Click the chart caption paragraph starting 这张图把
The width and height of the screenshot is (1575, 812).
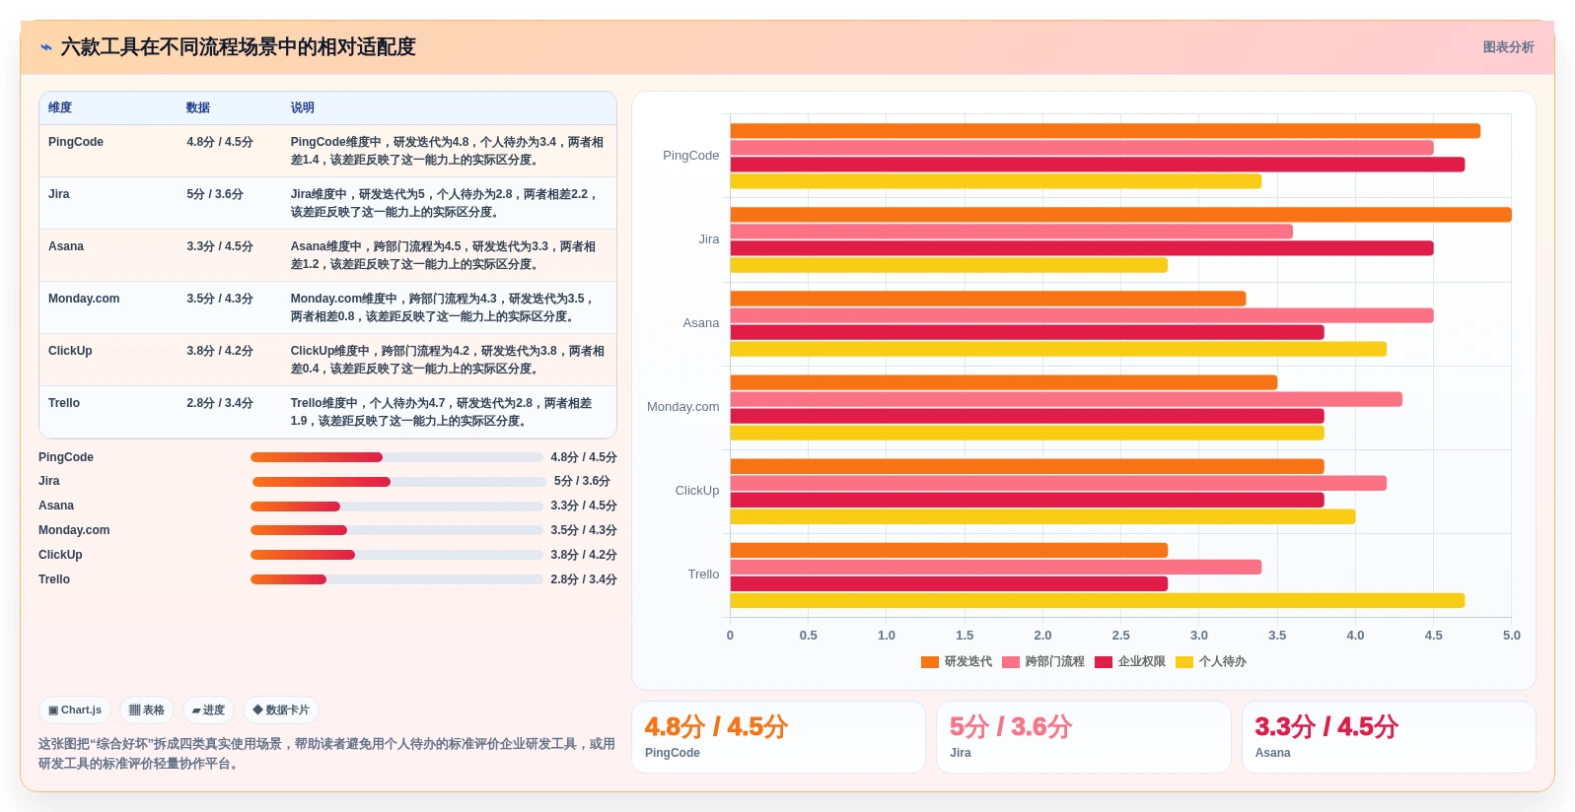click(326, 754)
